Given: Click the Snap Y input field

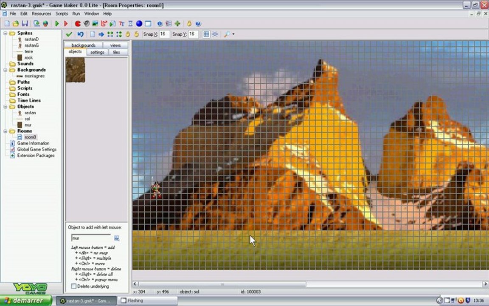Looking at the screenshot, I should (193, 34).
